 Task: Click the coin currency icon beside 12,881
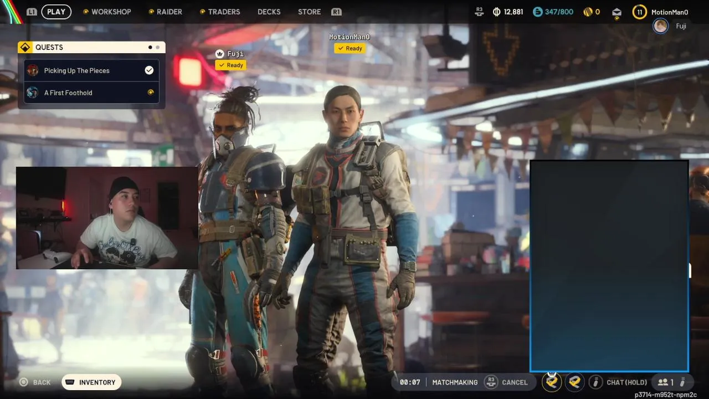point(496,12)
